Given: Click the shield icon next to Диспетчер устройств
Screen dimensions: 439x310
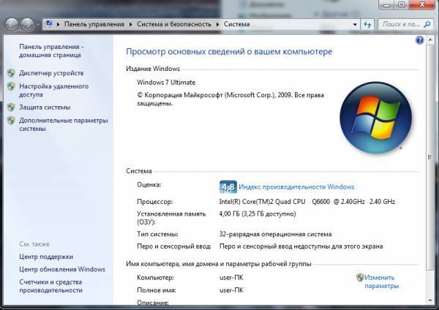Looking at the screenshot, I should coord(10,73).
